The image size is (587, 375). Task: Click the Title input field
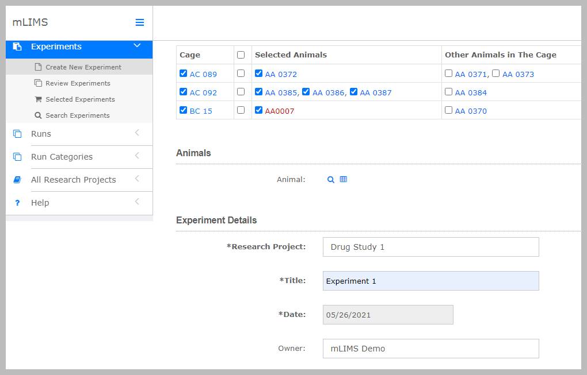click(430, 281)
